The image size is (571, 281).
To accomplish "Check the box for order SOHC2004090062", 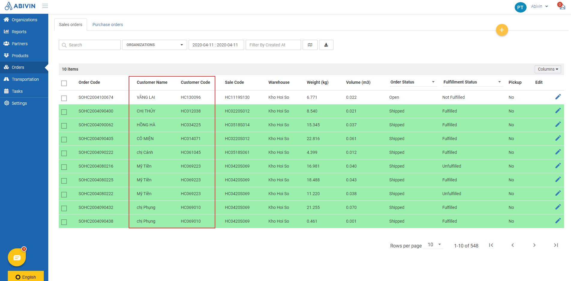I will [64, 126].
